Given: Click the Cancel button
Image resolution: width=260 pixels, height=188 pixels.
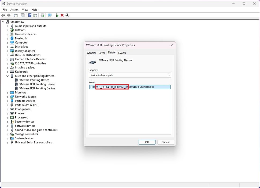Looking at the screenshot, I should [165, 142].
